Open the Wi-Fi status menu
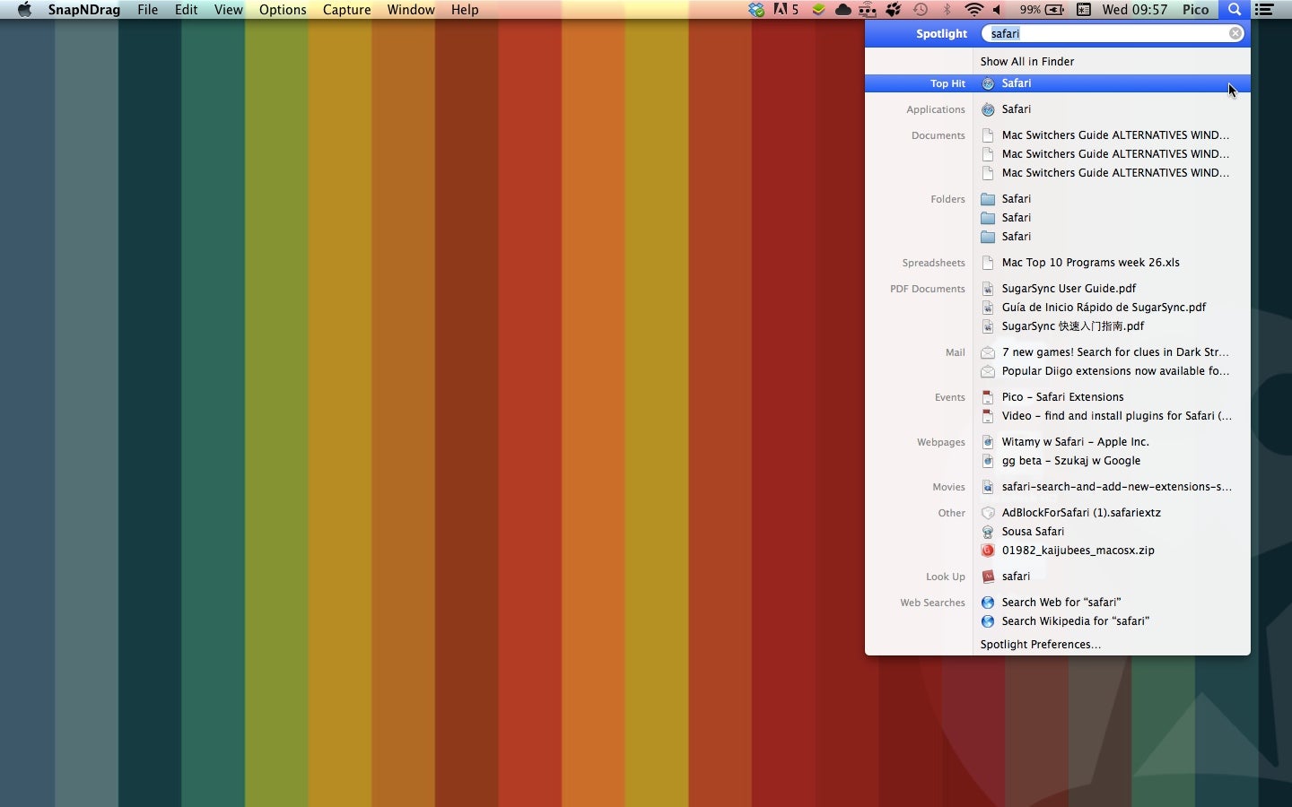The width and height of the screenshot is (1292, 807). [x=973, y=10]
